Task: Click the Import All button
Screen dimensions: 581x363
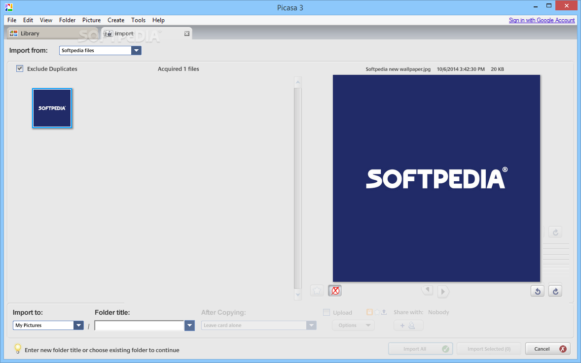Action: click(421, 349)
